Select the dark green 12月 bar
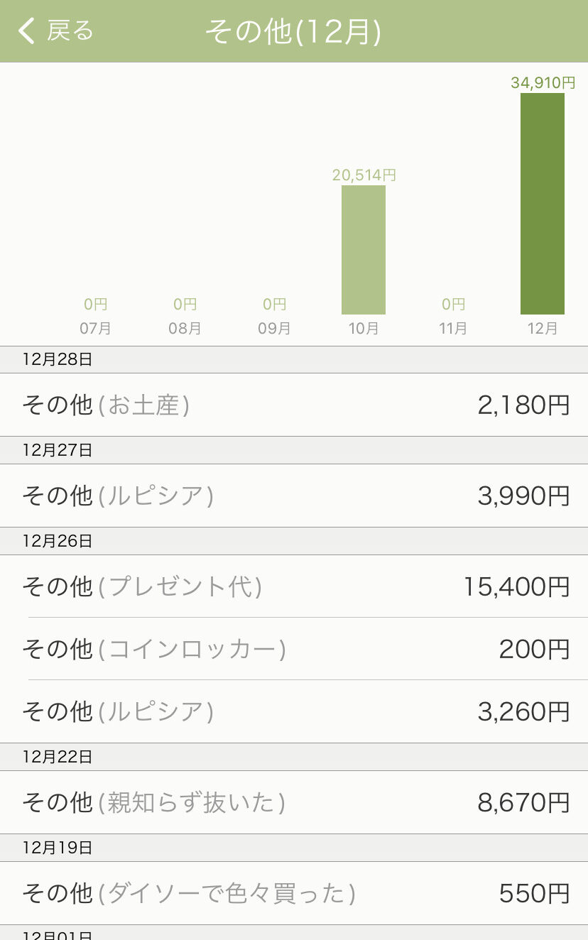This screenshot has width=588, height=940. coord(543,204)
